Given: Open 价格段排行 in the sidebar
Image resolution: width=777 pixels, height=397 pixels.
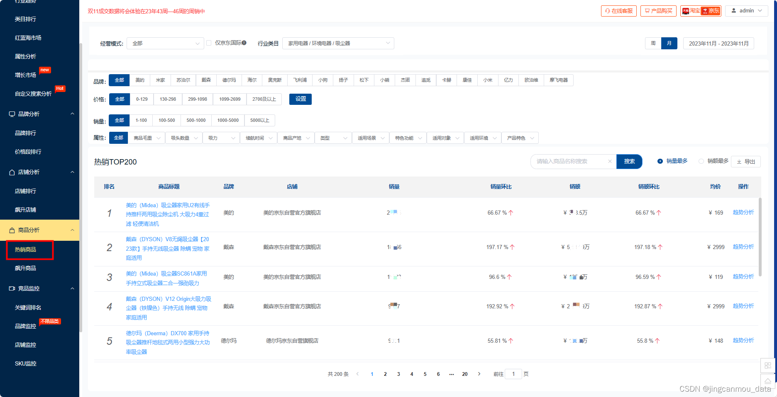Looking at the screenshot, I should click(28, 152).
